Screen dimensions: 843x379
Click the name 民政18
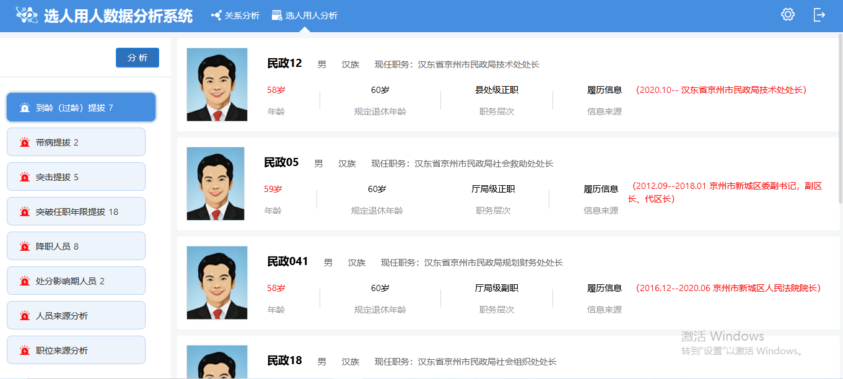(284, 360)
